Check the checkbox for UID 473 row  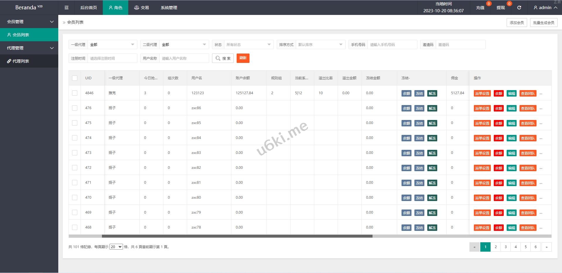click(x=75, y=153)
